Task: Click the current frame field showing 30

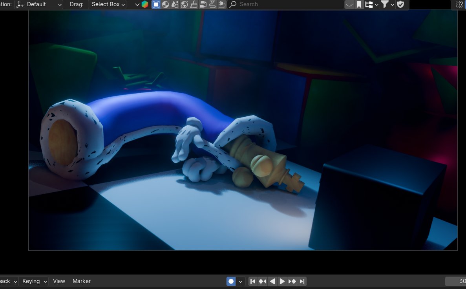Action: 456,281
